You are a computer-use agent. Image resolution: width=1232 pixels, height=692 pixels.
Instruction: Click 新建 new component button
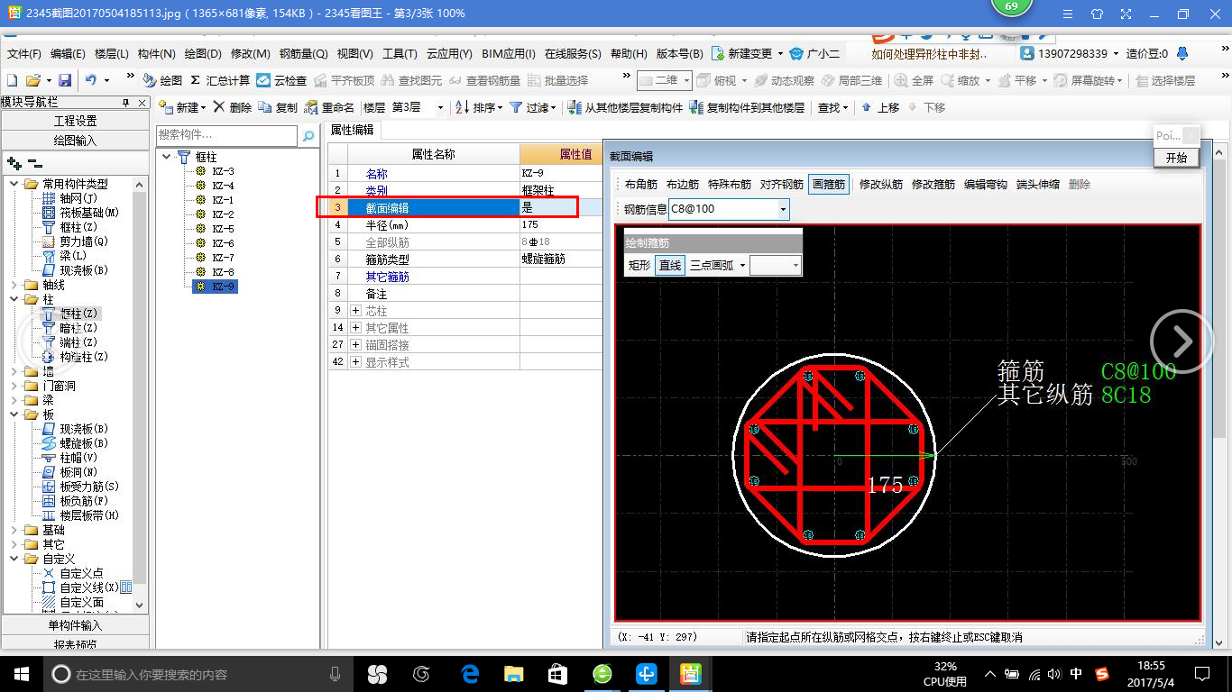point(182,107)
